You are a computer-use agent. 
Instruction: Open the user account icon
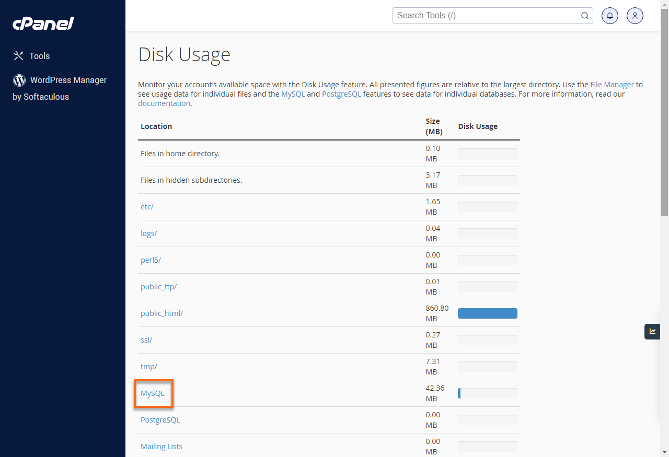(635, 16)
